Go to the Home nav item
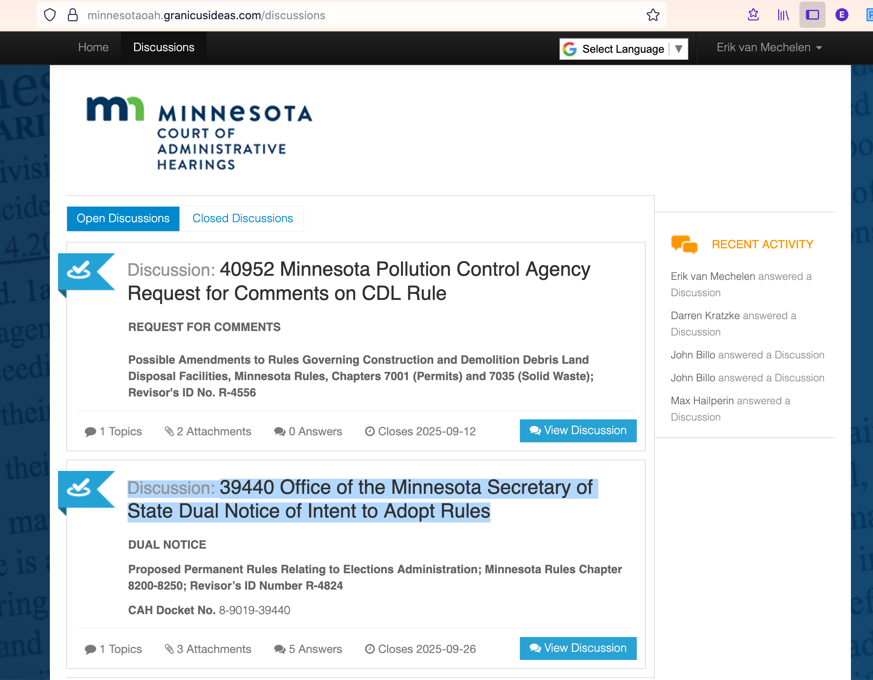This screenshot has height=680, width=873. click(x=93, y=47)
